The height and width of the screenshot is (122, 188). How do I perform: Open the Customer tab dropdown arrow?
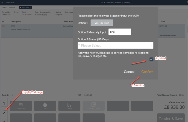coord(17,7)
